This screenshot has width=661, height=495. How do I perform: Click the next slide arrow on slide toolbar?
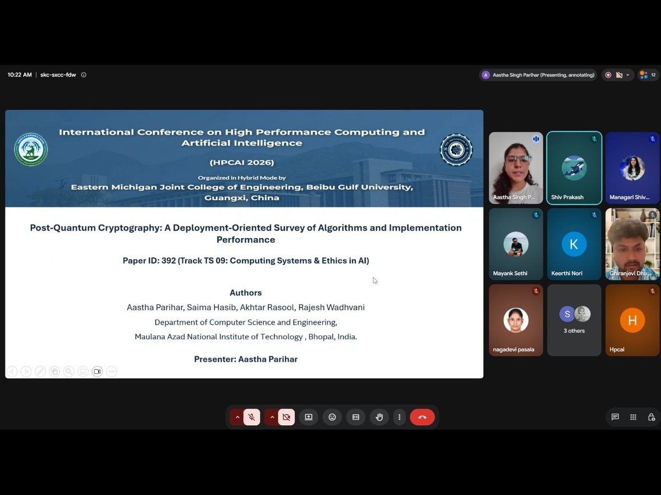click(x=26, y=372)
